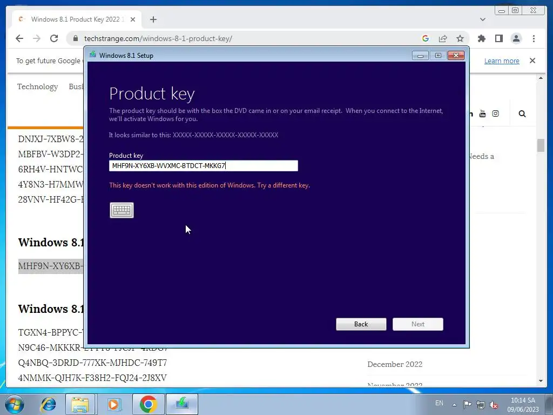This screenshot has height=415, width=553.
Task: Open Chrome extensions puzzle icon
Action: click(x=481, y=38)
